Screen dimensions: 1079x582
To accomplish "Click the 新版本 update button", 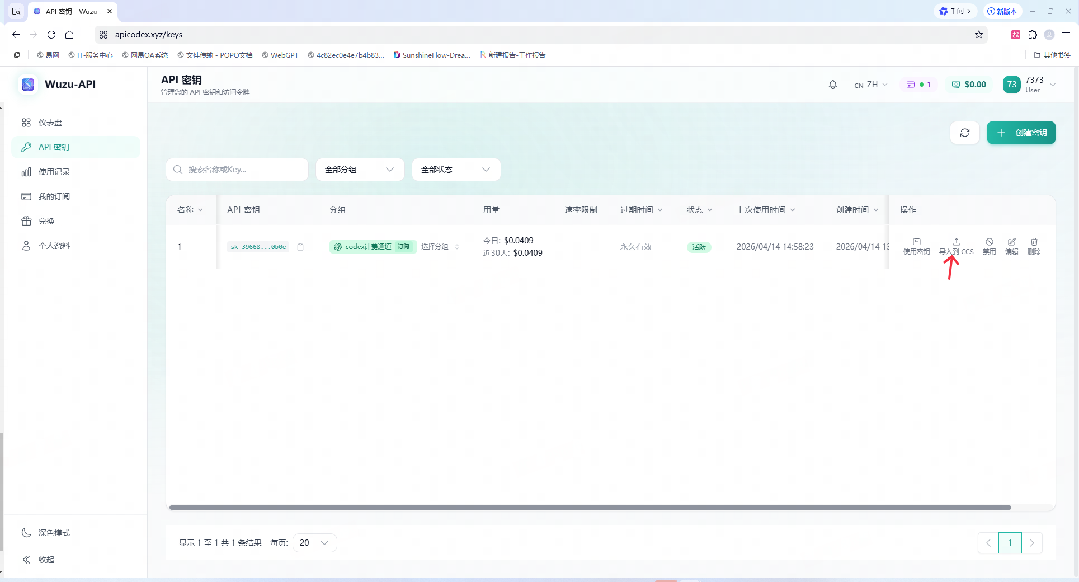I will [1002, 11].
